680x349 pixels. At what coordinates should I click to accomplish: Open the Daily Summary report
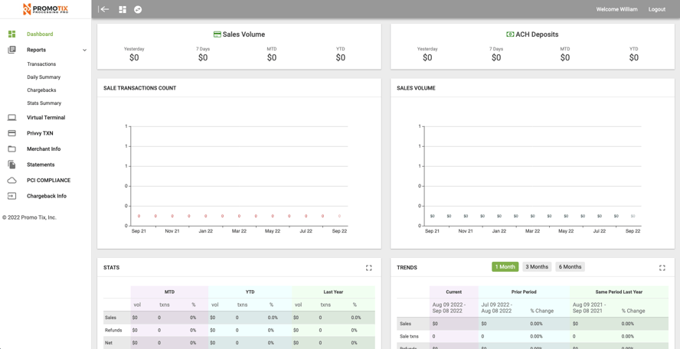coord(44,77)
